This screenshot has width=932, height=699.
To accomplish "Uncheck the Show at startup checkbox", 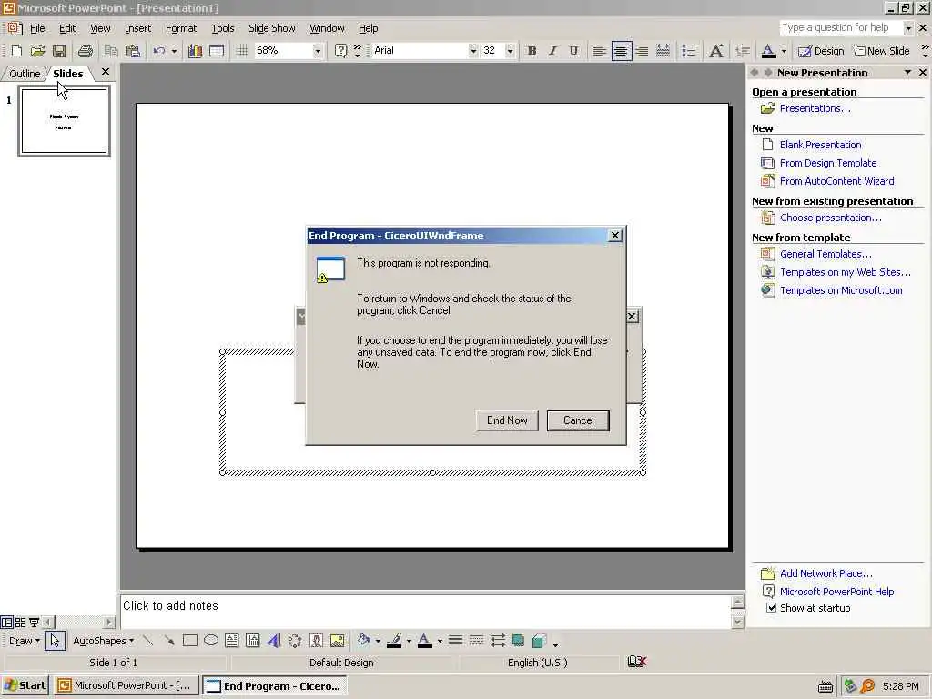I will [771, 607].
